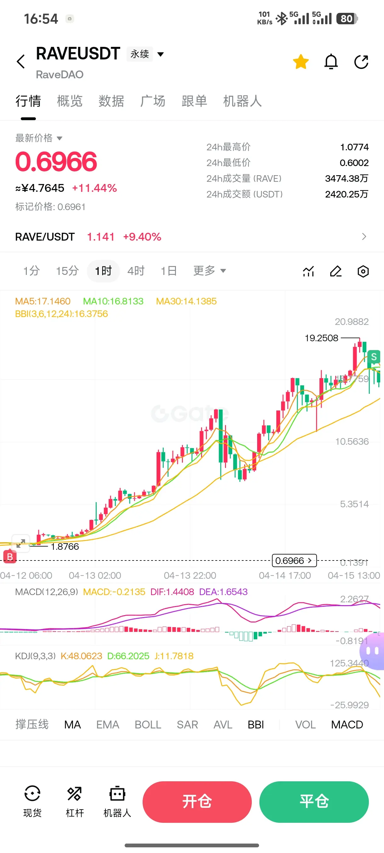Toggle the favorite star icon

pos(301,62)
